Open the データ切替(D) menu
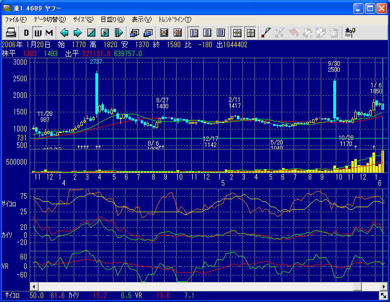This screenshot has height=302, width=390. (x=50, y=20)
